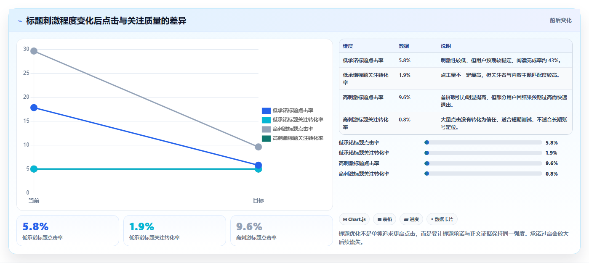Click the 9.6% value beside the progress bar
This screenshot has height=263, width=589.
[x=552, y=163]
